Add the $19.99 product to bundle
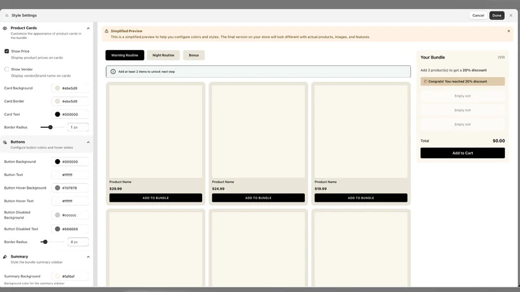 (x=361, y=198)
